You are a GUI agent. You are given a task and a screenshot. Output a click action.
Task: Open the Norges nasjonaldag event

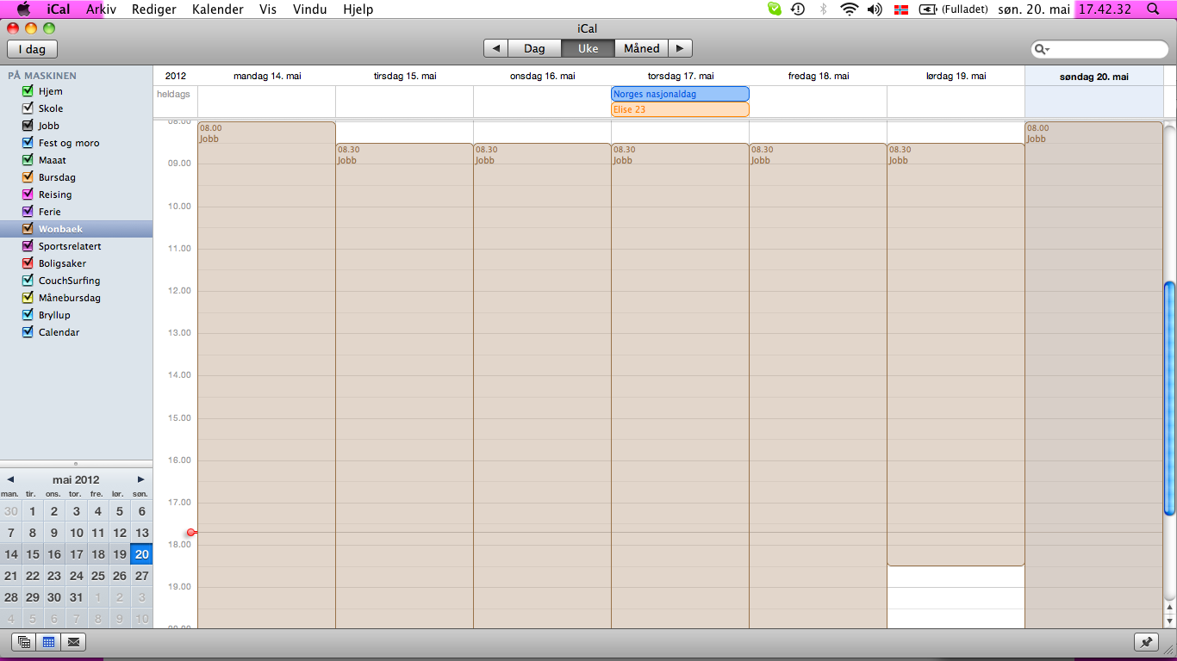(x=680, y=94)
